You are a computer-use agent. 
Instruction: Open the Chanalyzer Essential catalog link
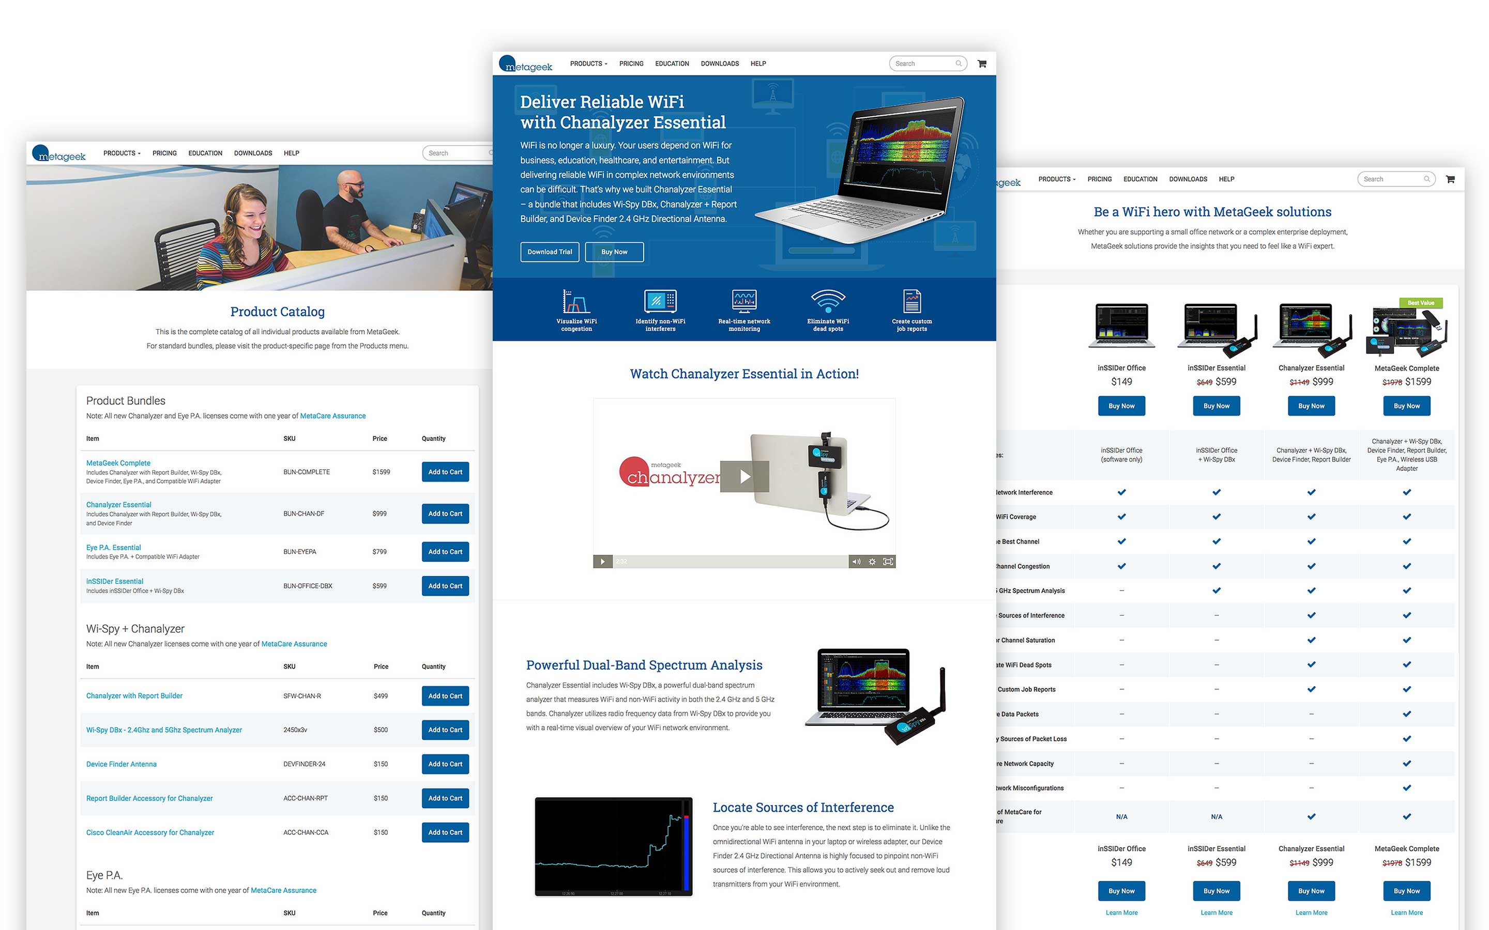(x=119, y=505)
